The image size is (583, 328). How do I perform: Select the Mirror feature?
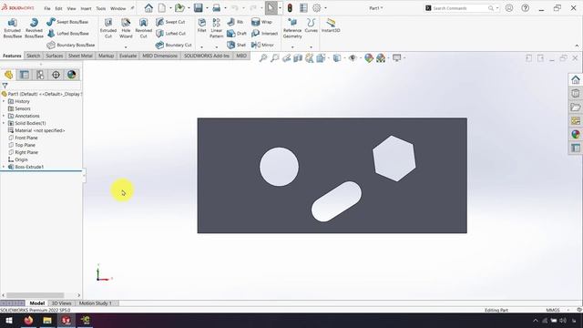[x=262, y=45]
